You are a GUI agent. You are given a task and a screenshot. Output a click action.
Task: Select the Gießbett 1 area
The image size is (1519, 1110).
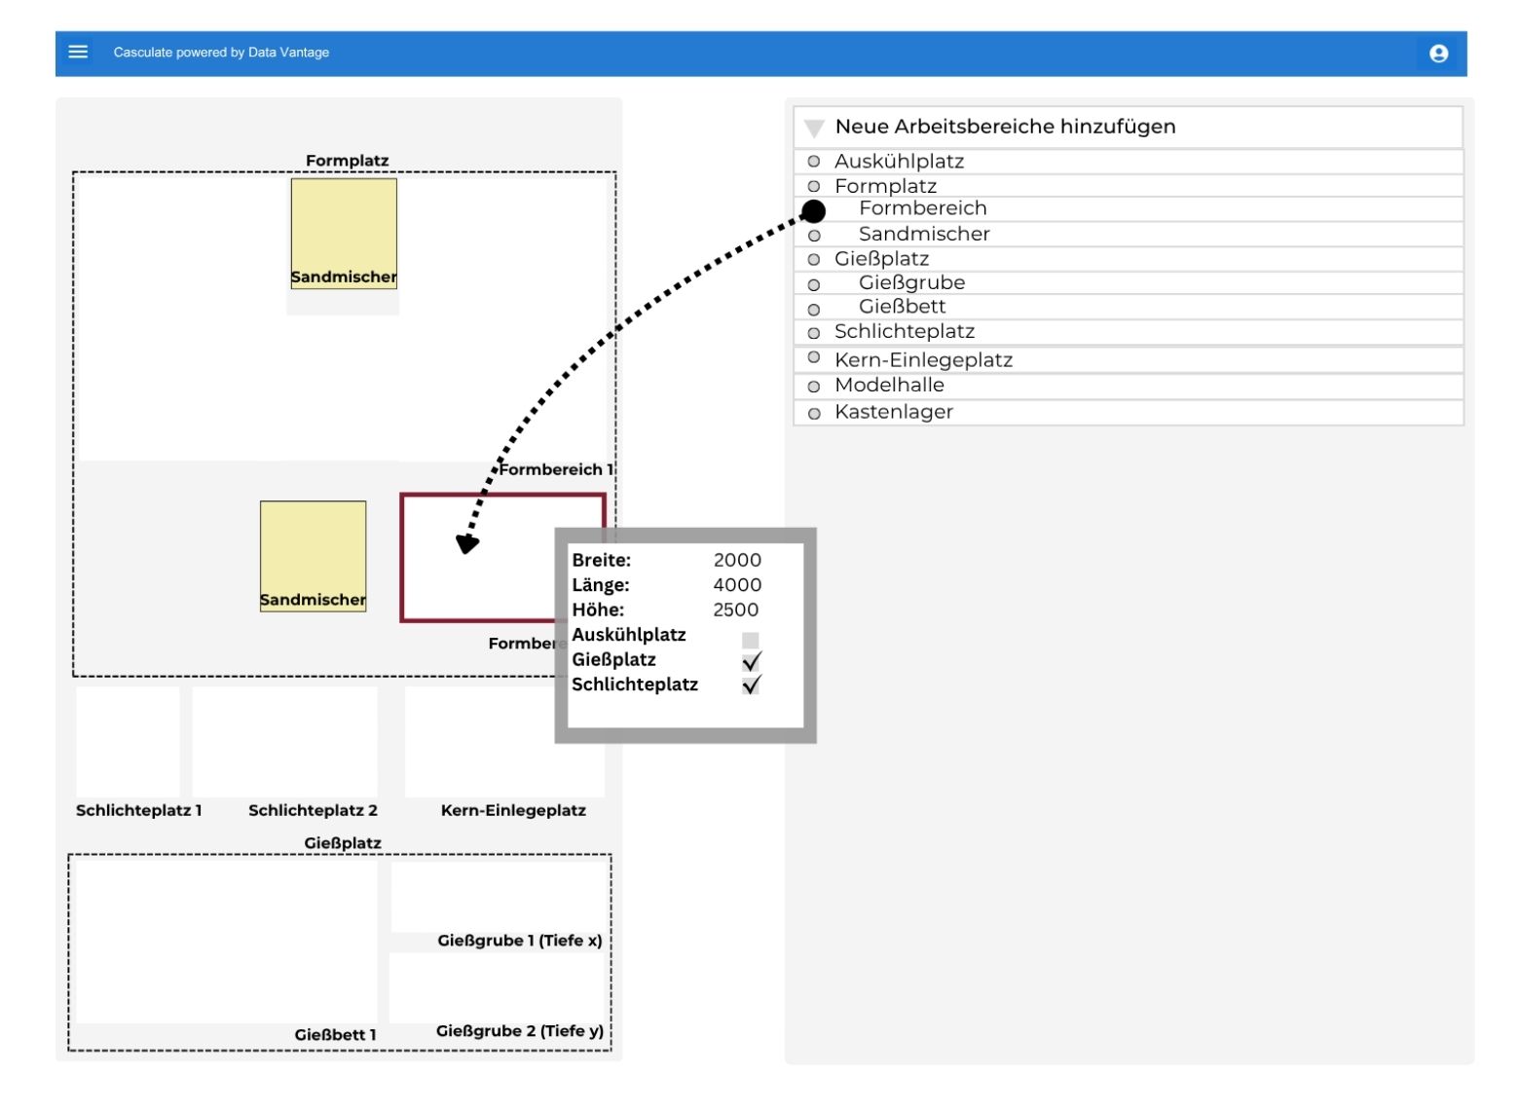(226, 941)
